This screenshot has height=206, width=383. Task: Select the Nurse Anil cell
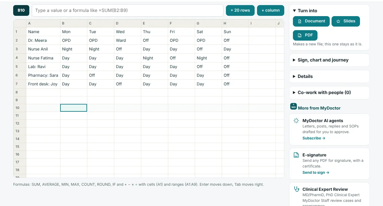tap(43, 49)
